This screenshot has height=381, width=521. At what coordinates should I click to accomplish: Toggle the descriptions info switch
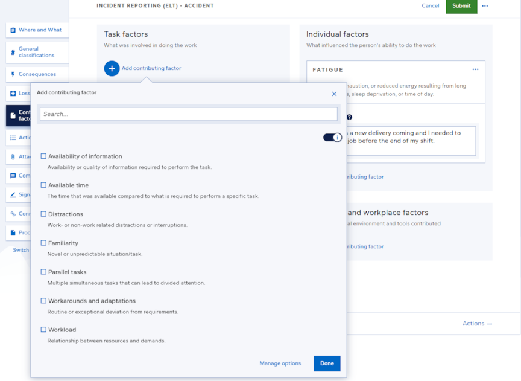point(332,138)
